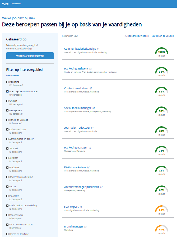Click the save icon beside Opslaan op vdab.be

click(153, 36)
